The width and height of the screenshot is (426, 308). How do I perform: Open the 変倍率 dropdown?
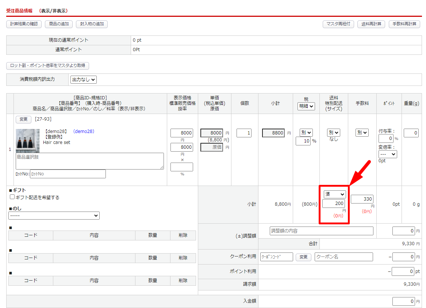click(388, 155)
